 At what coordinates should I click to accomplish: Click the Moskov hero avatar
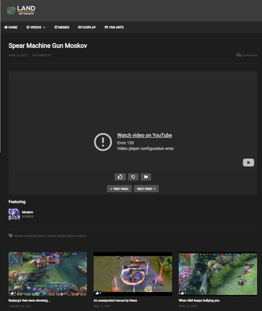(x=14, y=214)
